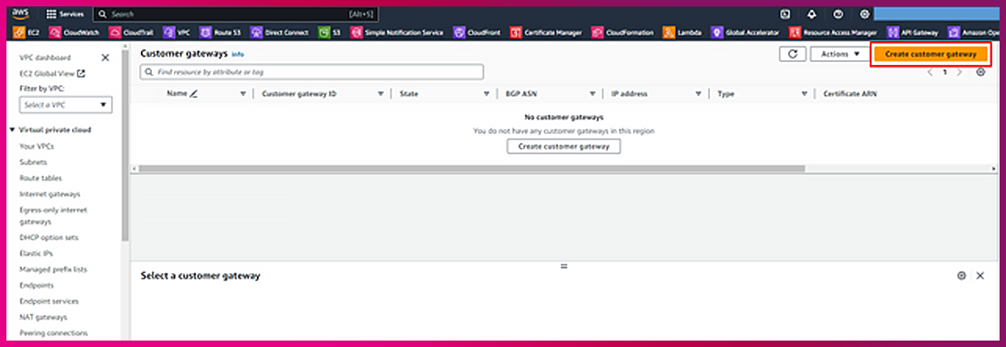Screen dimensions: 1006x347
Task: Open Endpoint services in sidebar
Action: pyautogui.click(x=49, y=301)
